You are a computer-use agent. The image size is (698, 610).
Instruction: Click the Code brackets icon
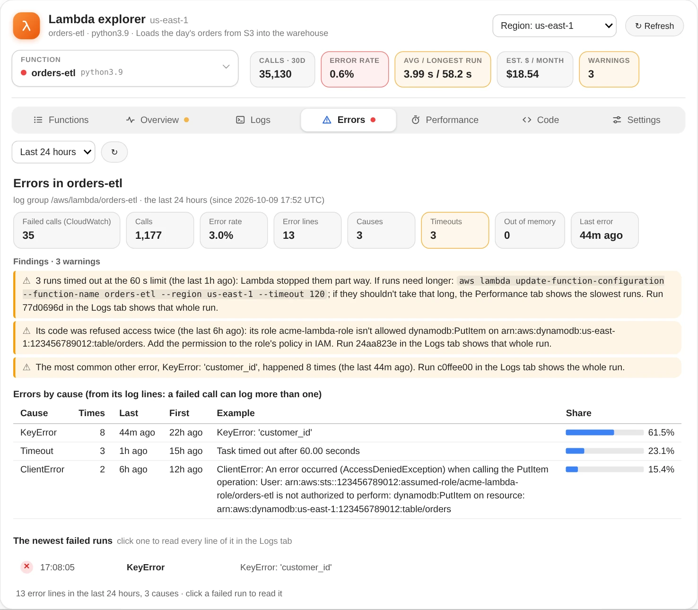pyautogui.click(x=527, y=120)
